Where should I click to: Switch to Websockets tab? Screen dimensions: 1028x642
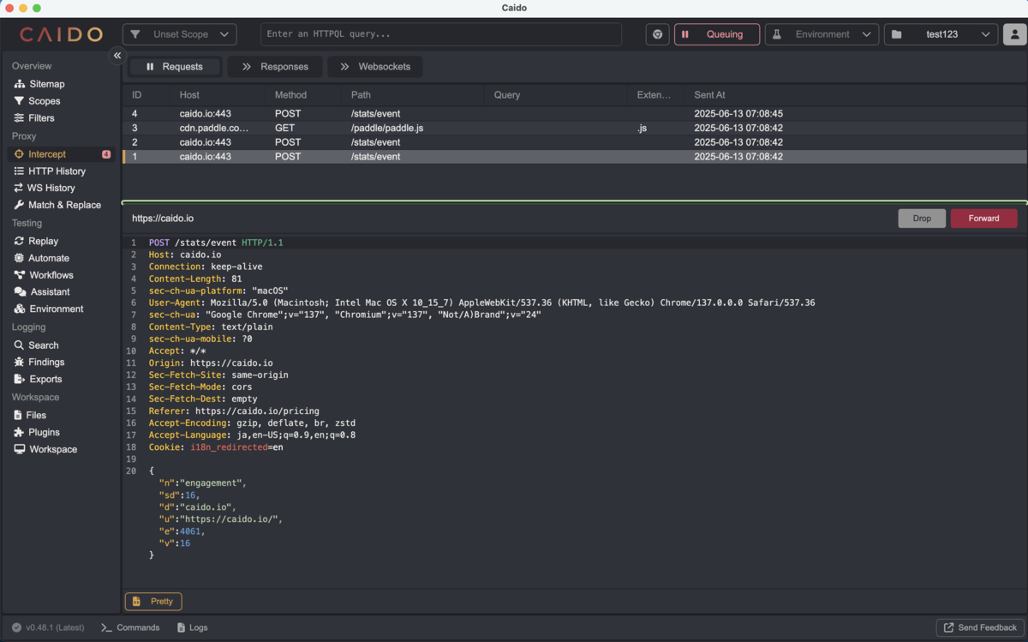[x=374, y=67]
